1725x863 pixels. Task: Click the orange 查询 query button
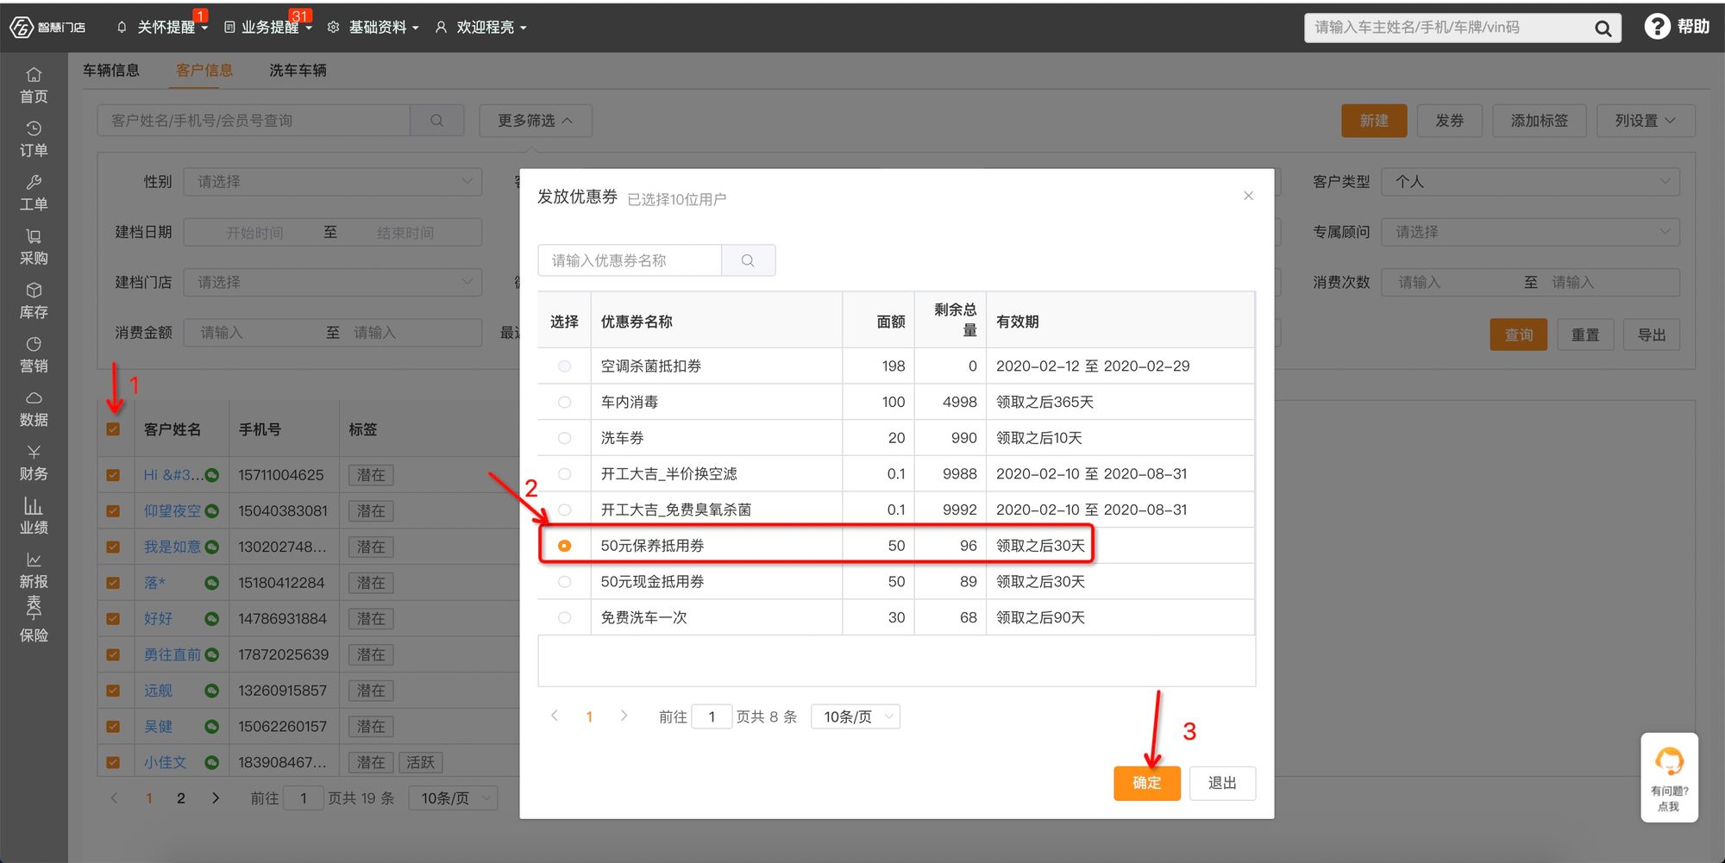pyautogui.click(x=1519, y=335)
